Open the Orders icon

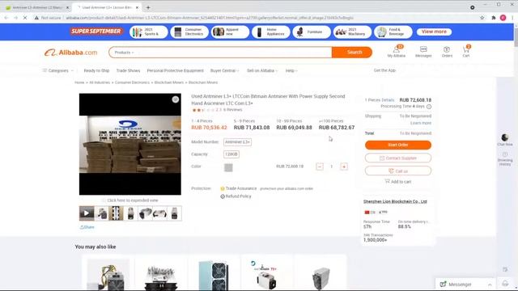(447, 52)
